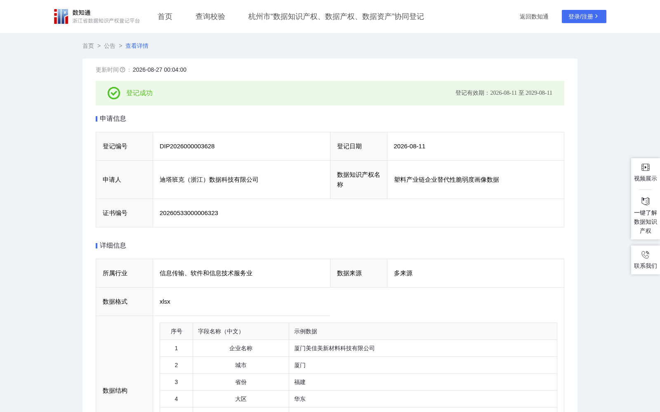Click the 详细信息 section heading
Screen dimensions: 660x412
113,246
